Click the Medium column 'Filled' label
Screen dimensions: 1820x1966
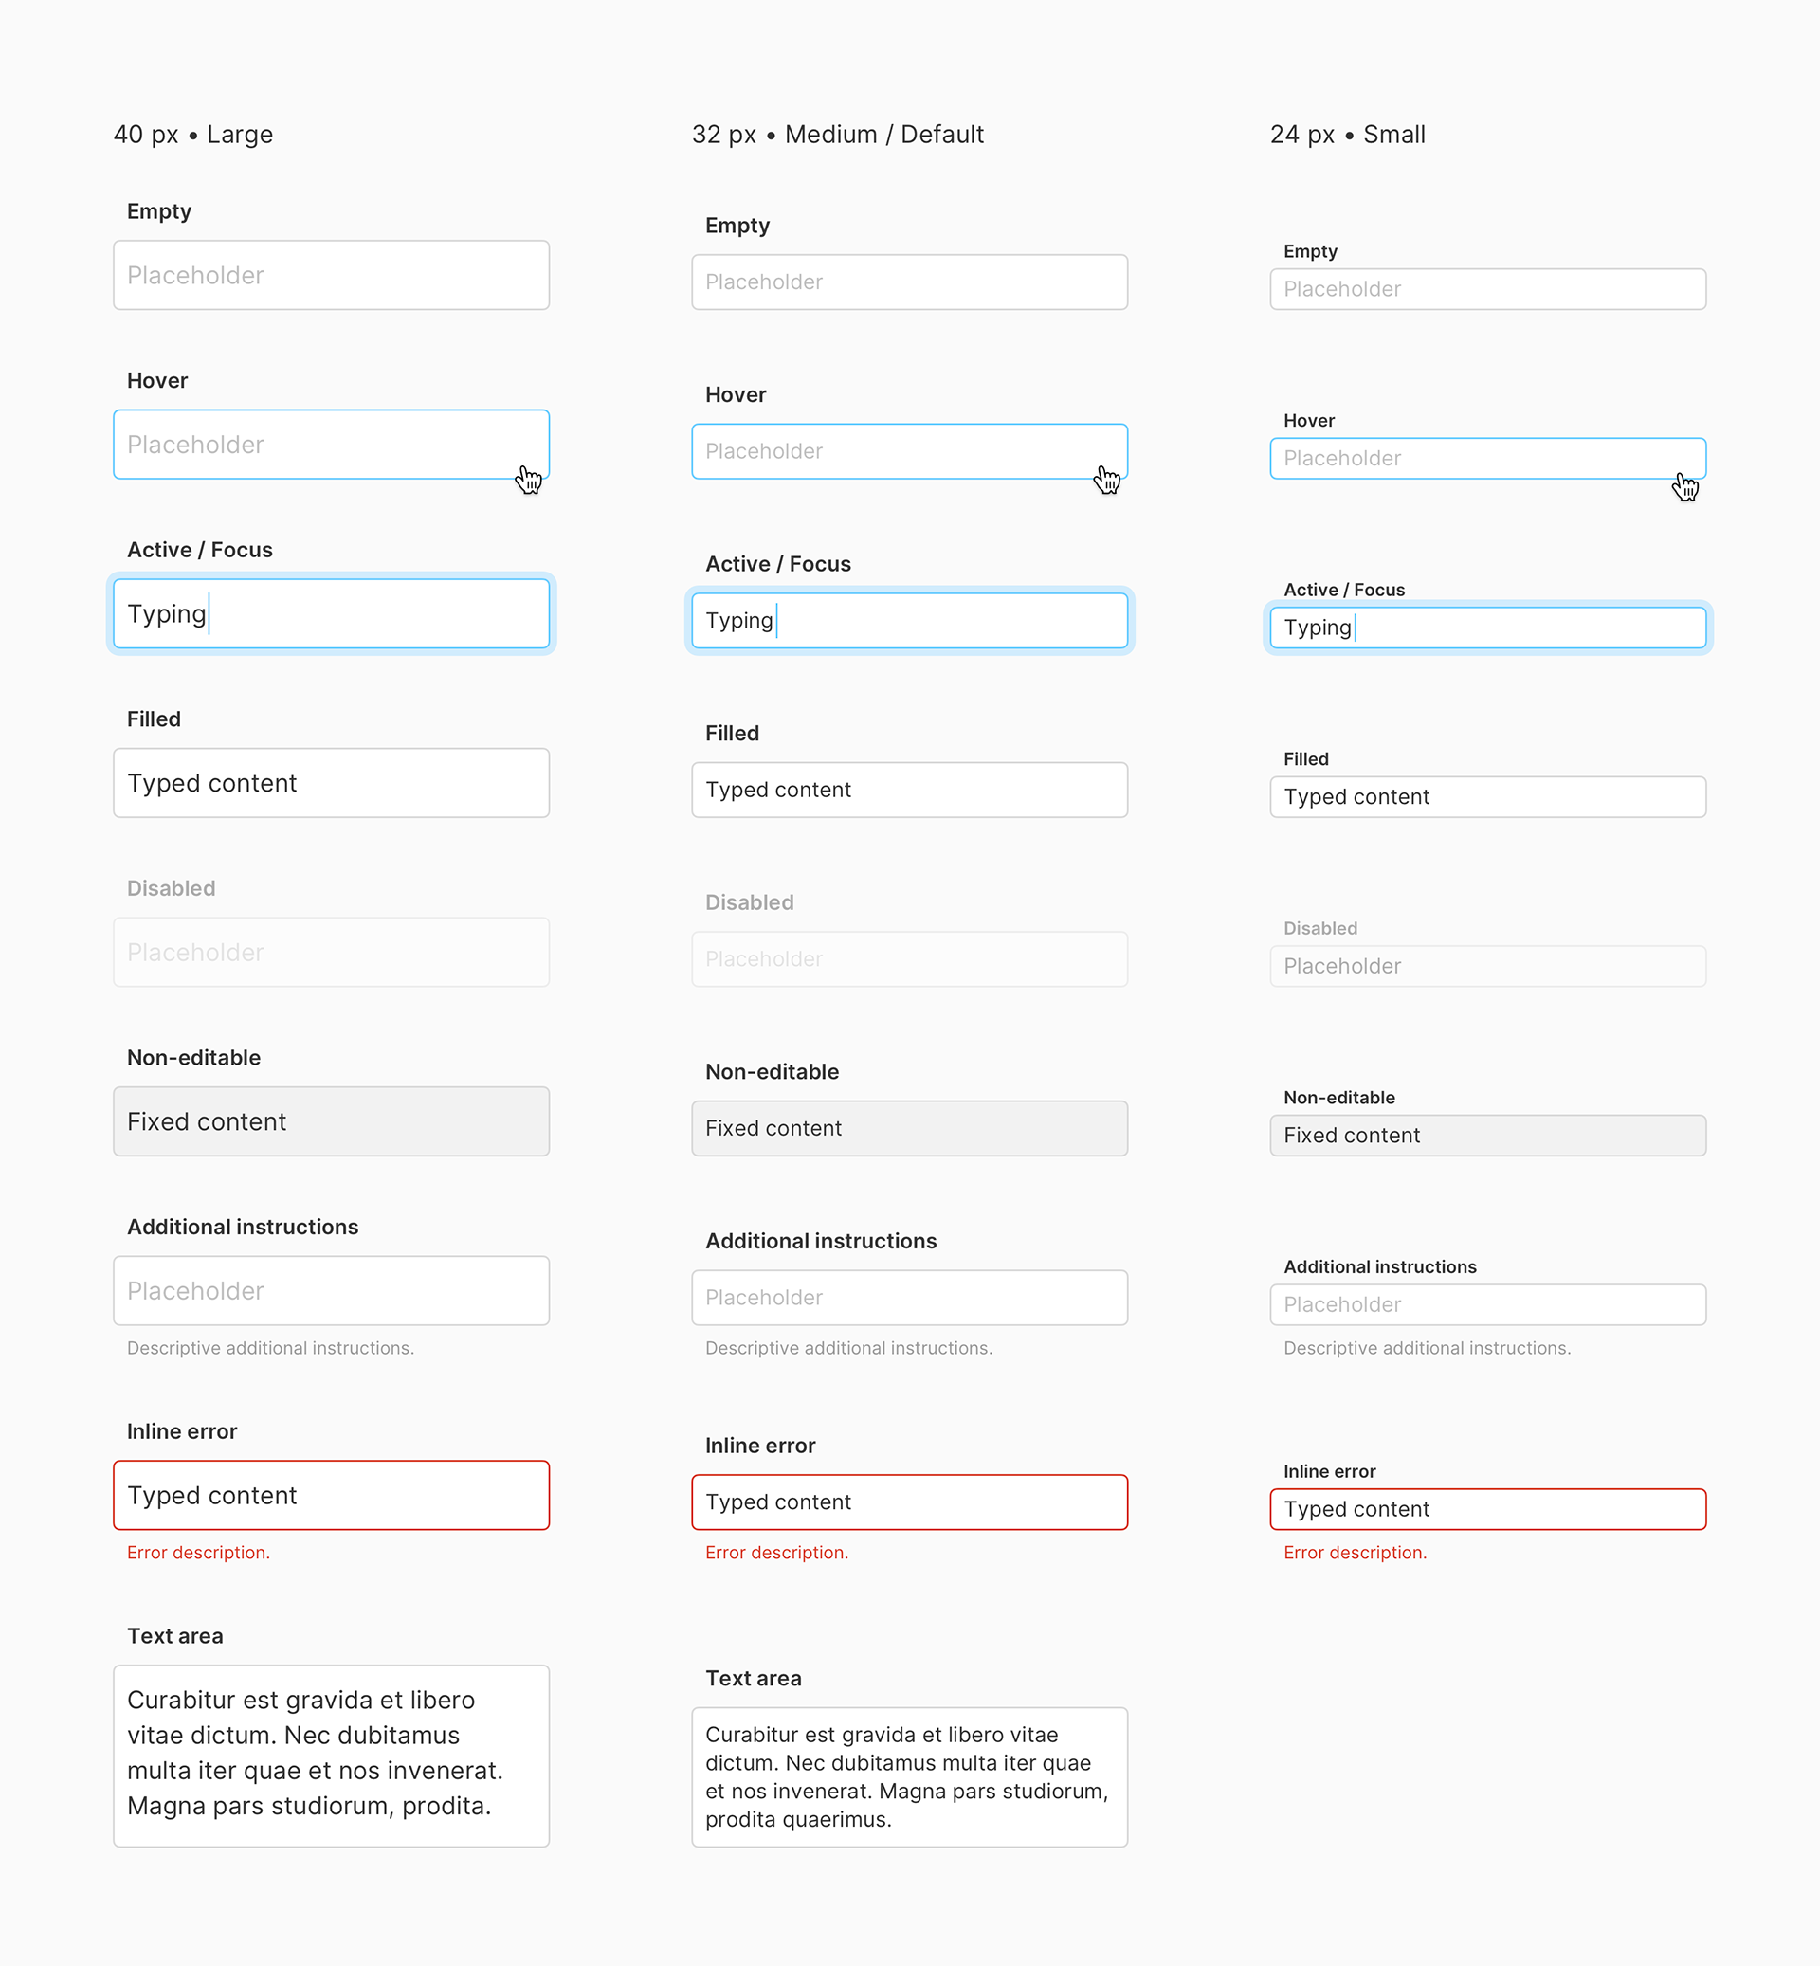point(733,734)
